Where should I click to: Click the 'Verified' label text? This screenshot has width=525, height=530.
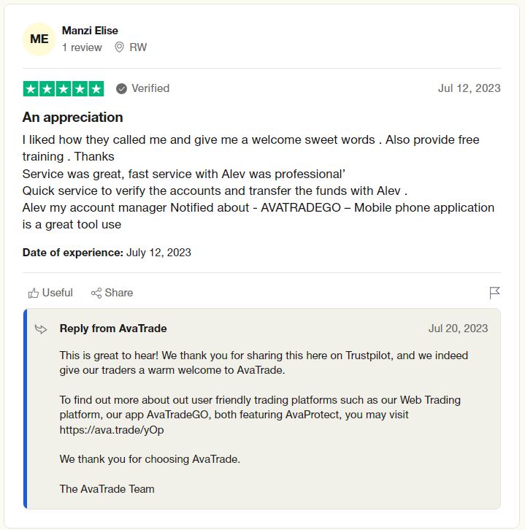[150, 88]
